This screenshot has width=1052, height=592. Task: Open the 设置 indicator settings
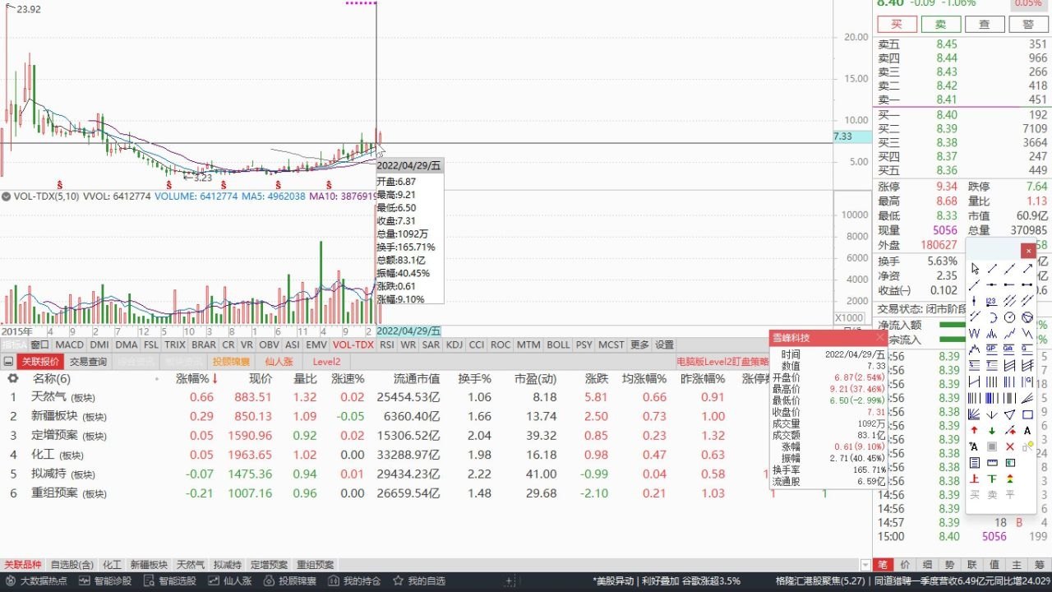(x=664, y=345)
